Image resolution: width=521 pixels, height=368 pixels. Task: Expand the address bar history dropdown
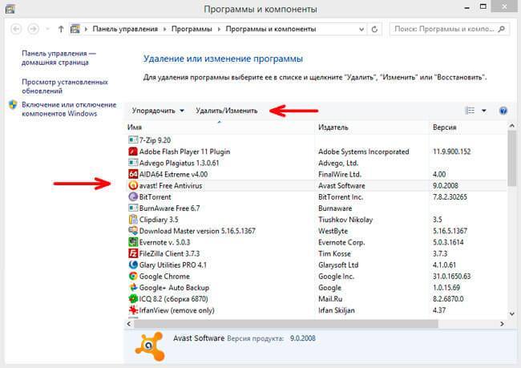(x=361, y=29)
